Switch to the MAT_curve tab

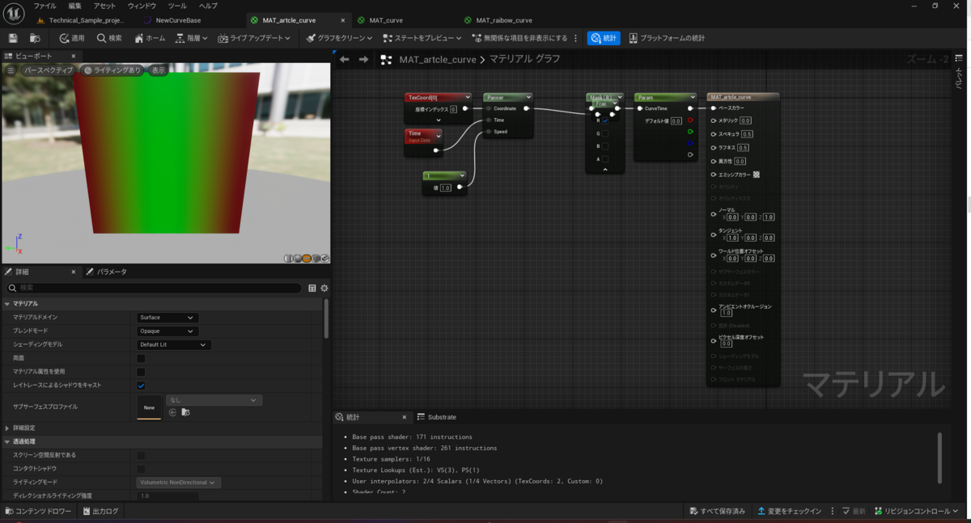385,20
